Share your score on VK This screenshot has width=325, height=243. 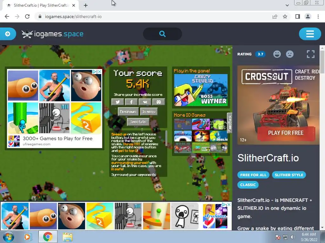[x=145, y=102]
